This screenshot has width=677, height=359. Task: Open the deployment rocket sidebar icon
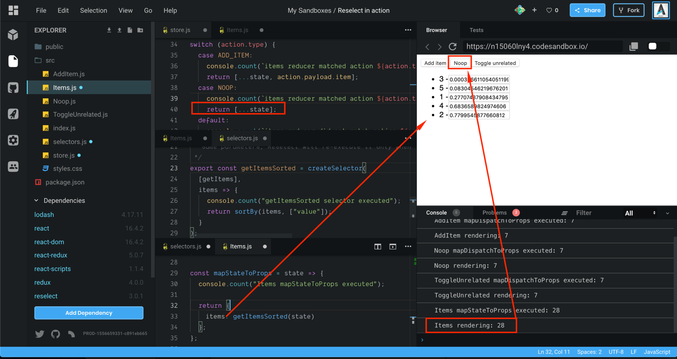click(x=13, y=114)
